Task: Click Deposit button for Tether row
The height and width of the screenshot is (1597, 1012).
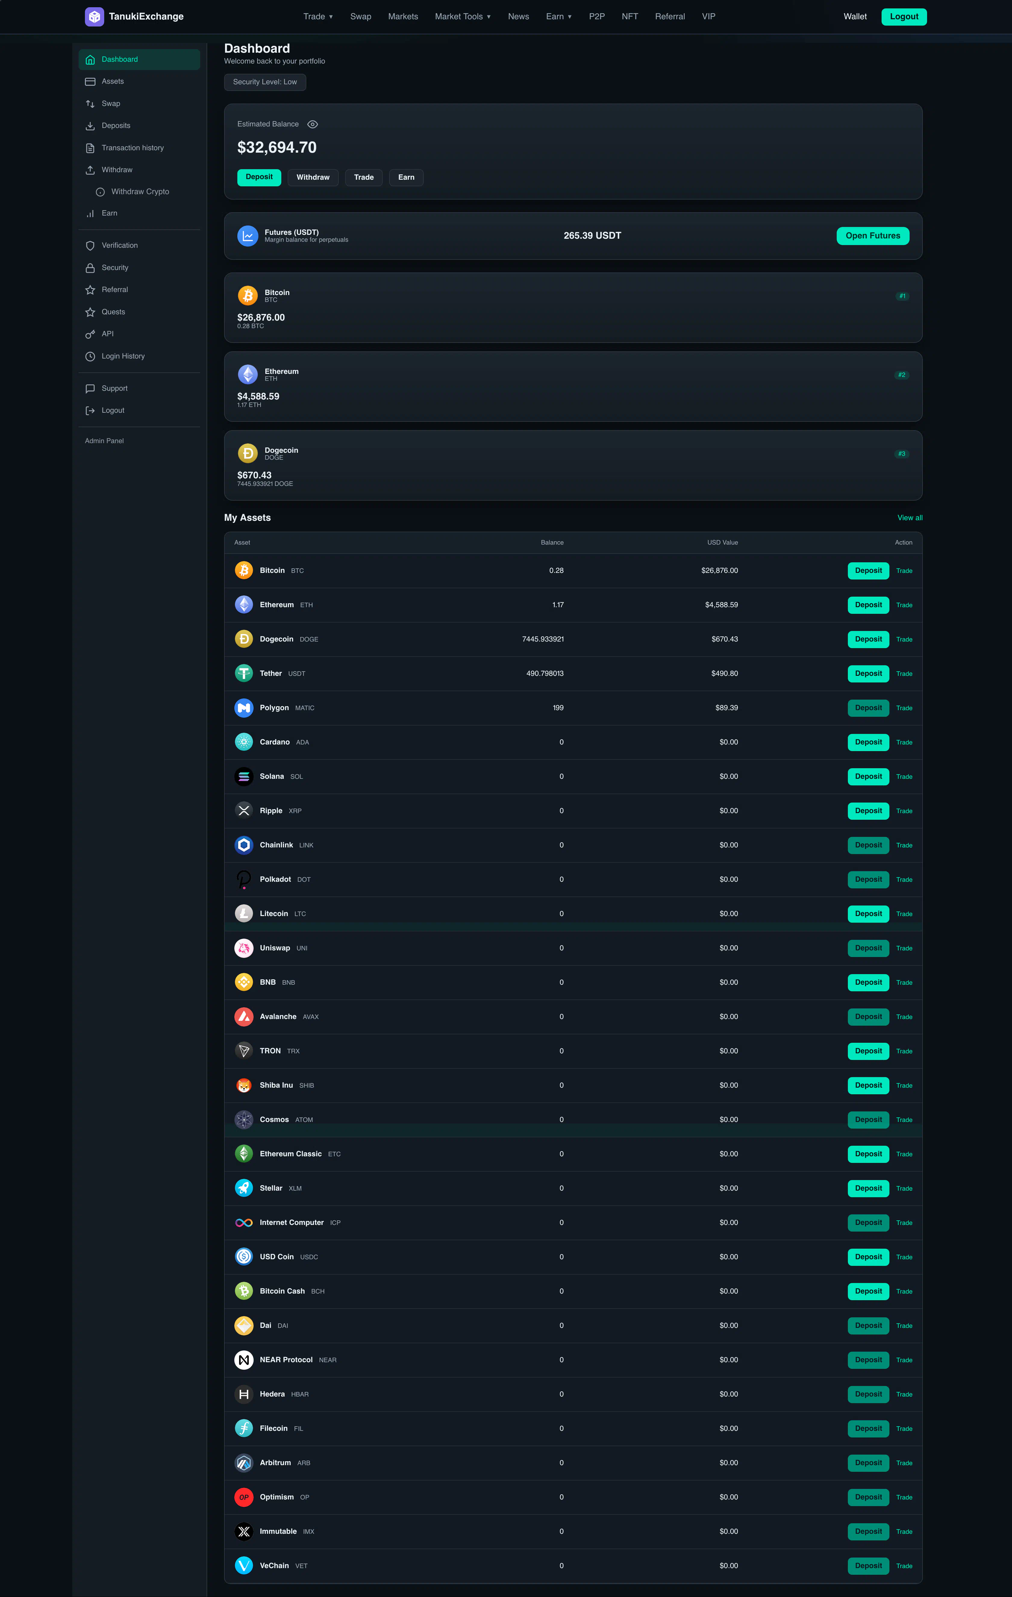Action: [868, 674]
